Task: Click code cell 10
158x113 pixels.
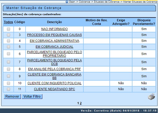Action: pyautogui.click(x=20, y=83)
